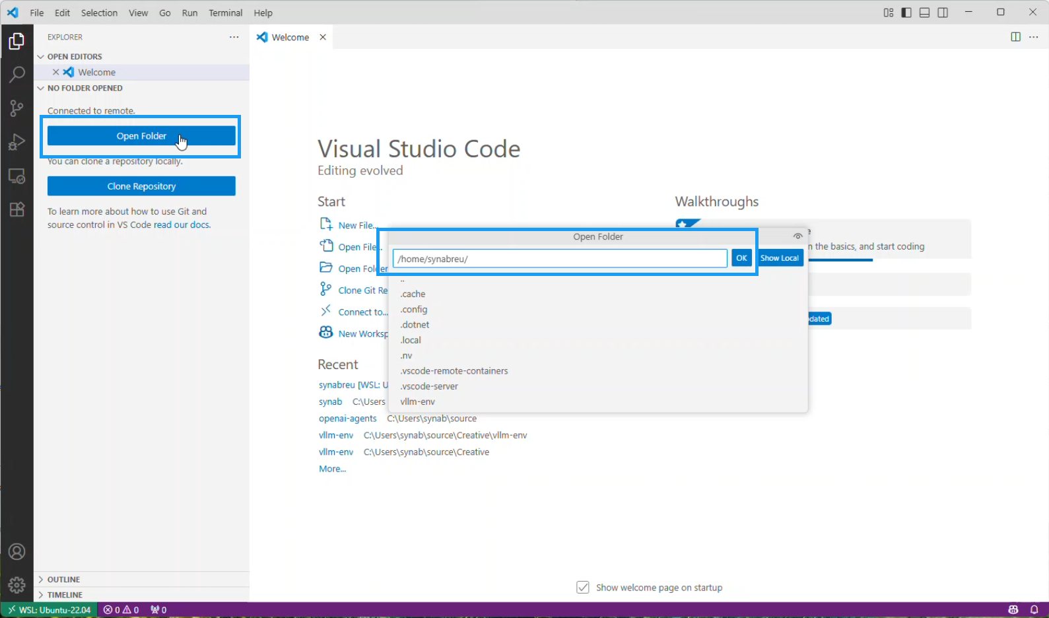Toggle hidden files eye icon in Open Folder dialog
Image resolution: width=1049 pixels, height=618 pixels.
(798, 236)
